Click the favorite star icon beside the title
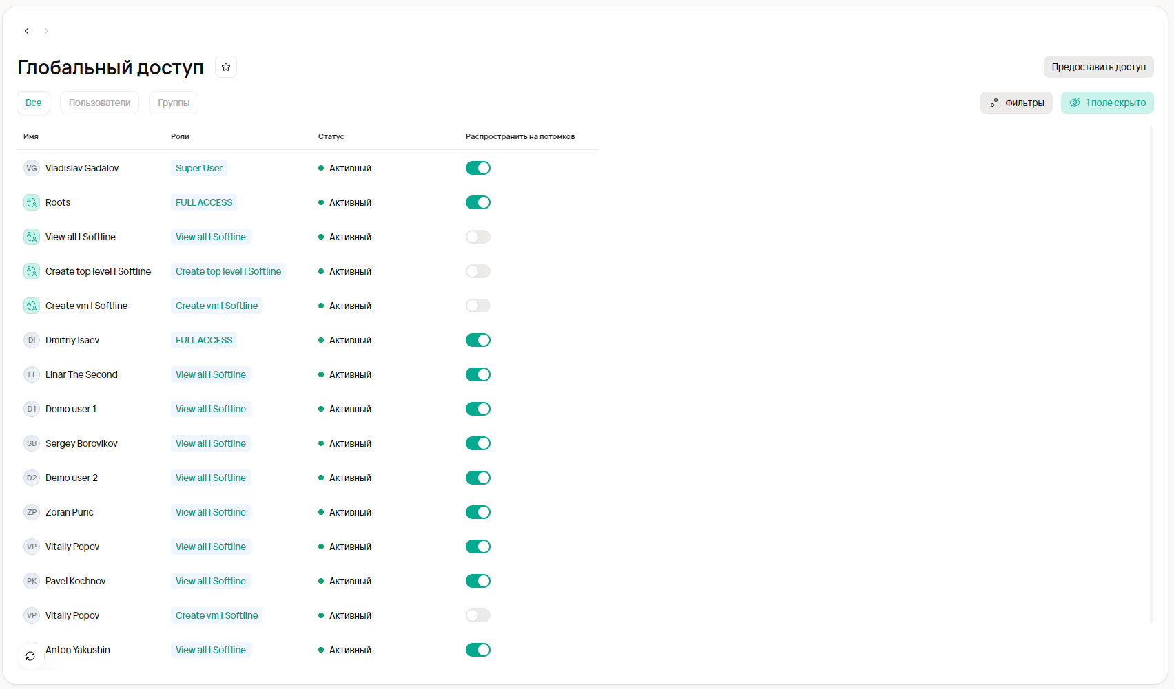 [x=226, y=67]
